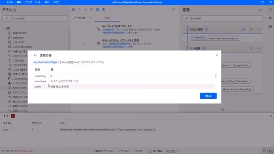Viewport: 274px width, 154px height.
Task: Open the ツール menu
Action: 38,2
